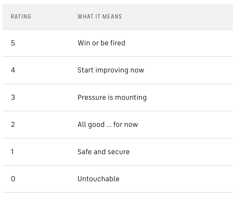Select the rating number 4 cell
Viewport: 233px width, 198px height.
point(13,70)
